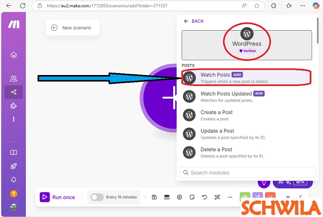This screenshot has height=217, width=323.
Task: Open the browser Extensions puzzle icon
Action: (x=274, y=6)
